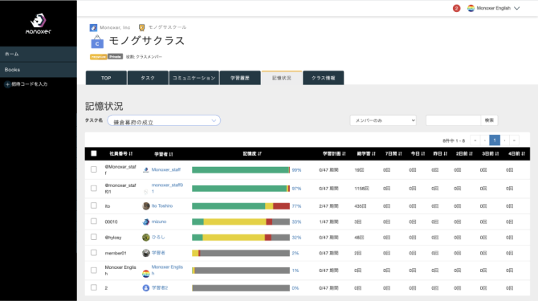Check the box for mizuno row
Image resolution: width=538 pixels, height=301 pixels.
[x=94, y=222]
